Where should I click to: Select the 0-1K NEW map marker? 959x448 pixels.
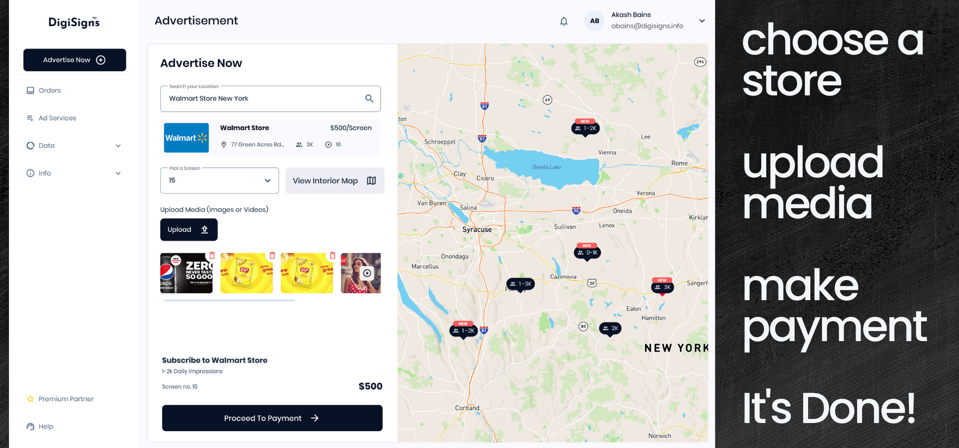point(587,253)
